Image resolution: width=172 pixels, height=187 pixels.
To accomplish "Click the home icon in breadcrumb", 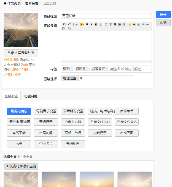I will [x=5, y=3].
